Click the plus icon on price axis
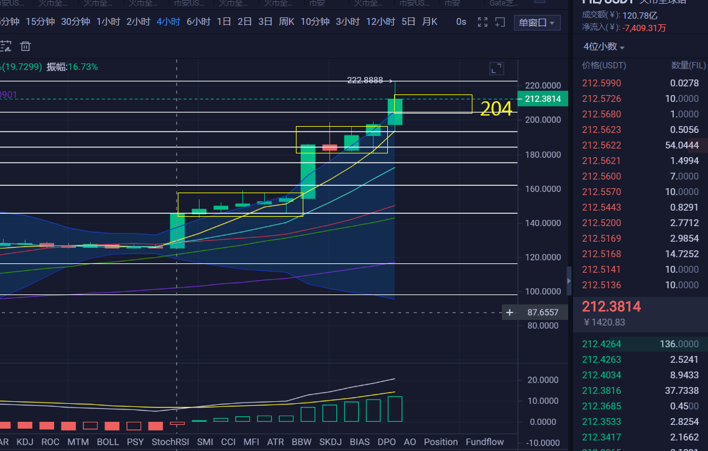Screen dimensions: 708x451 coord(510,312)
